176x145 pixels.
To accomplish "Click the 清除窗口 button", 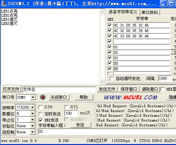I will point(150,89).
